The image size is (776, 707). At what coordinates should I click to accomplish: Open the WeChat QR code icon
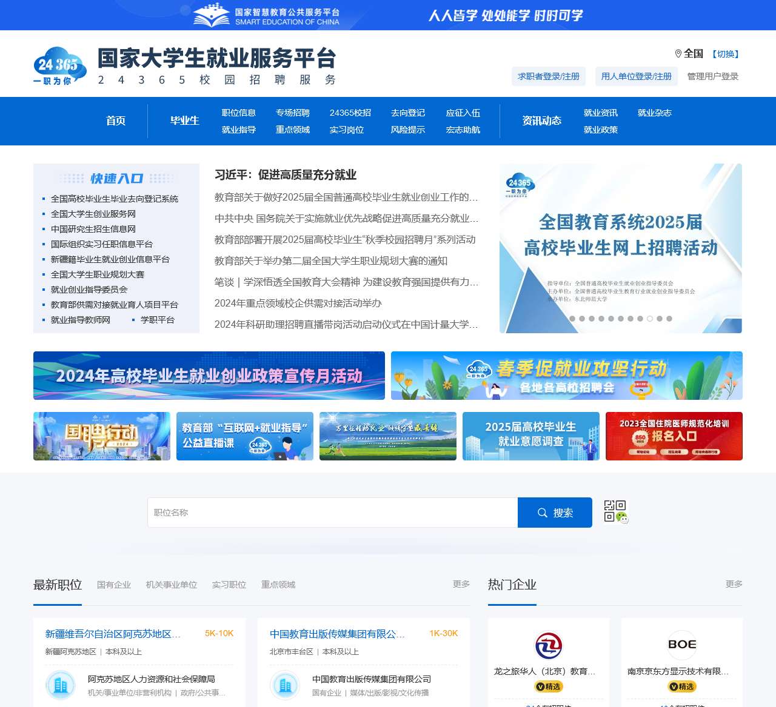(x=616, y=512)
